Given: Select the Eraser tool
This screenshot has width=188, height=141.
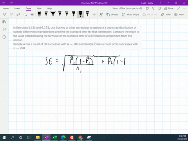Looking at the screenshot, I should coord(39,14).
